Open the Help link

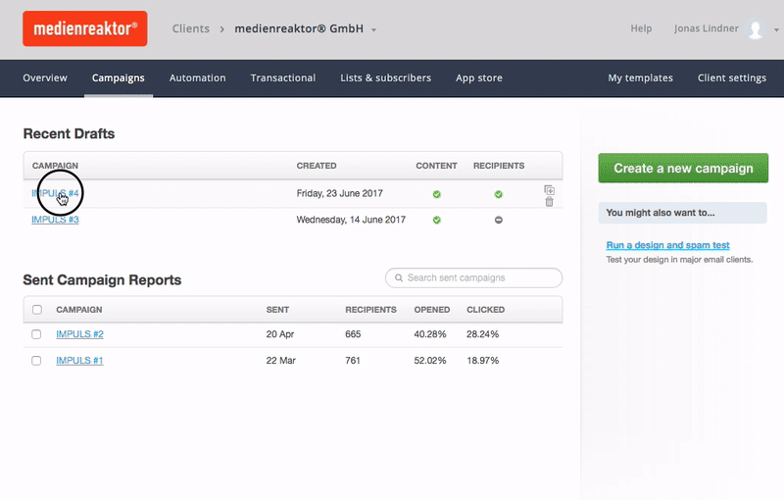click(x=641, y=28)
